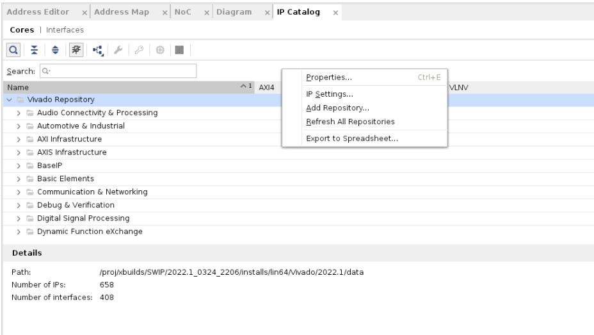The width and height of the screenshot is (594, 335).
Task: Close the Address Editor tab
Action: click(x=84, y=13)
